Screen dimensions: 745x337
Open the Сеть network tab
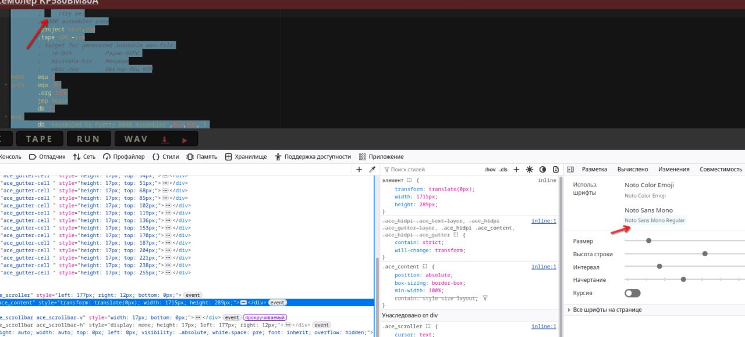tap(84, 157)
